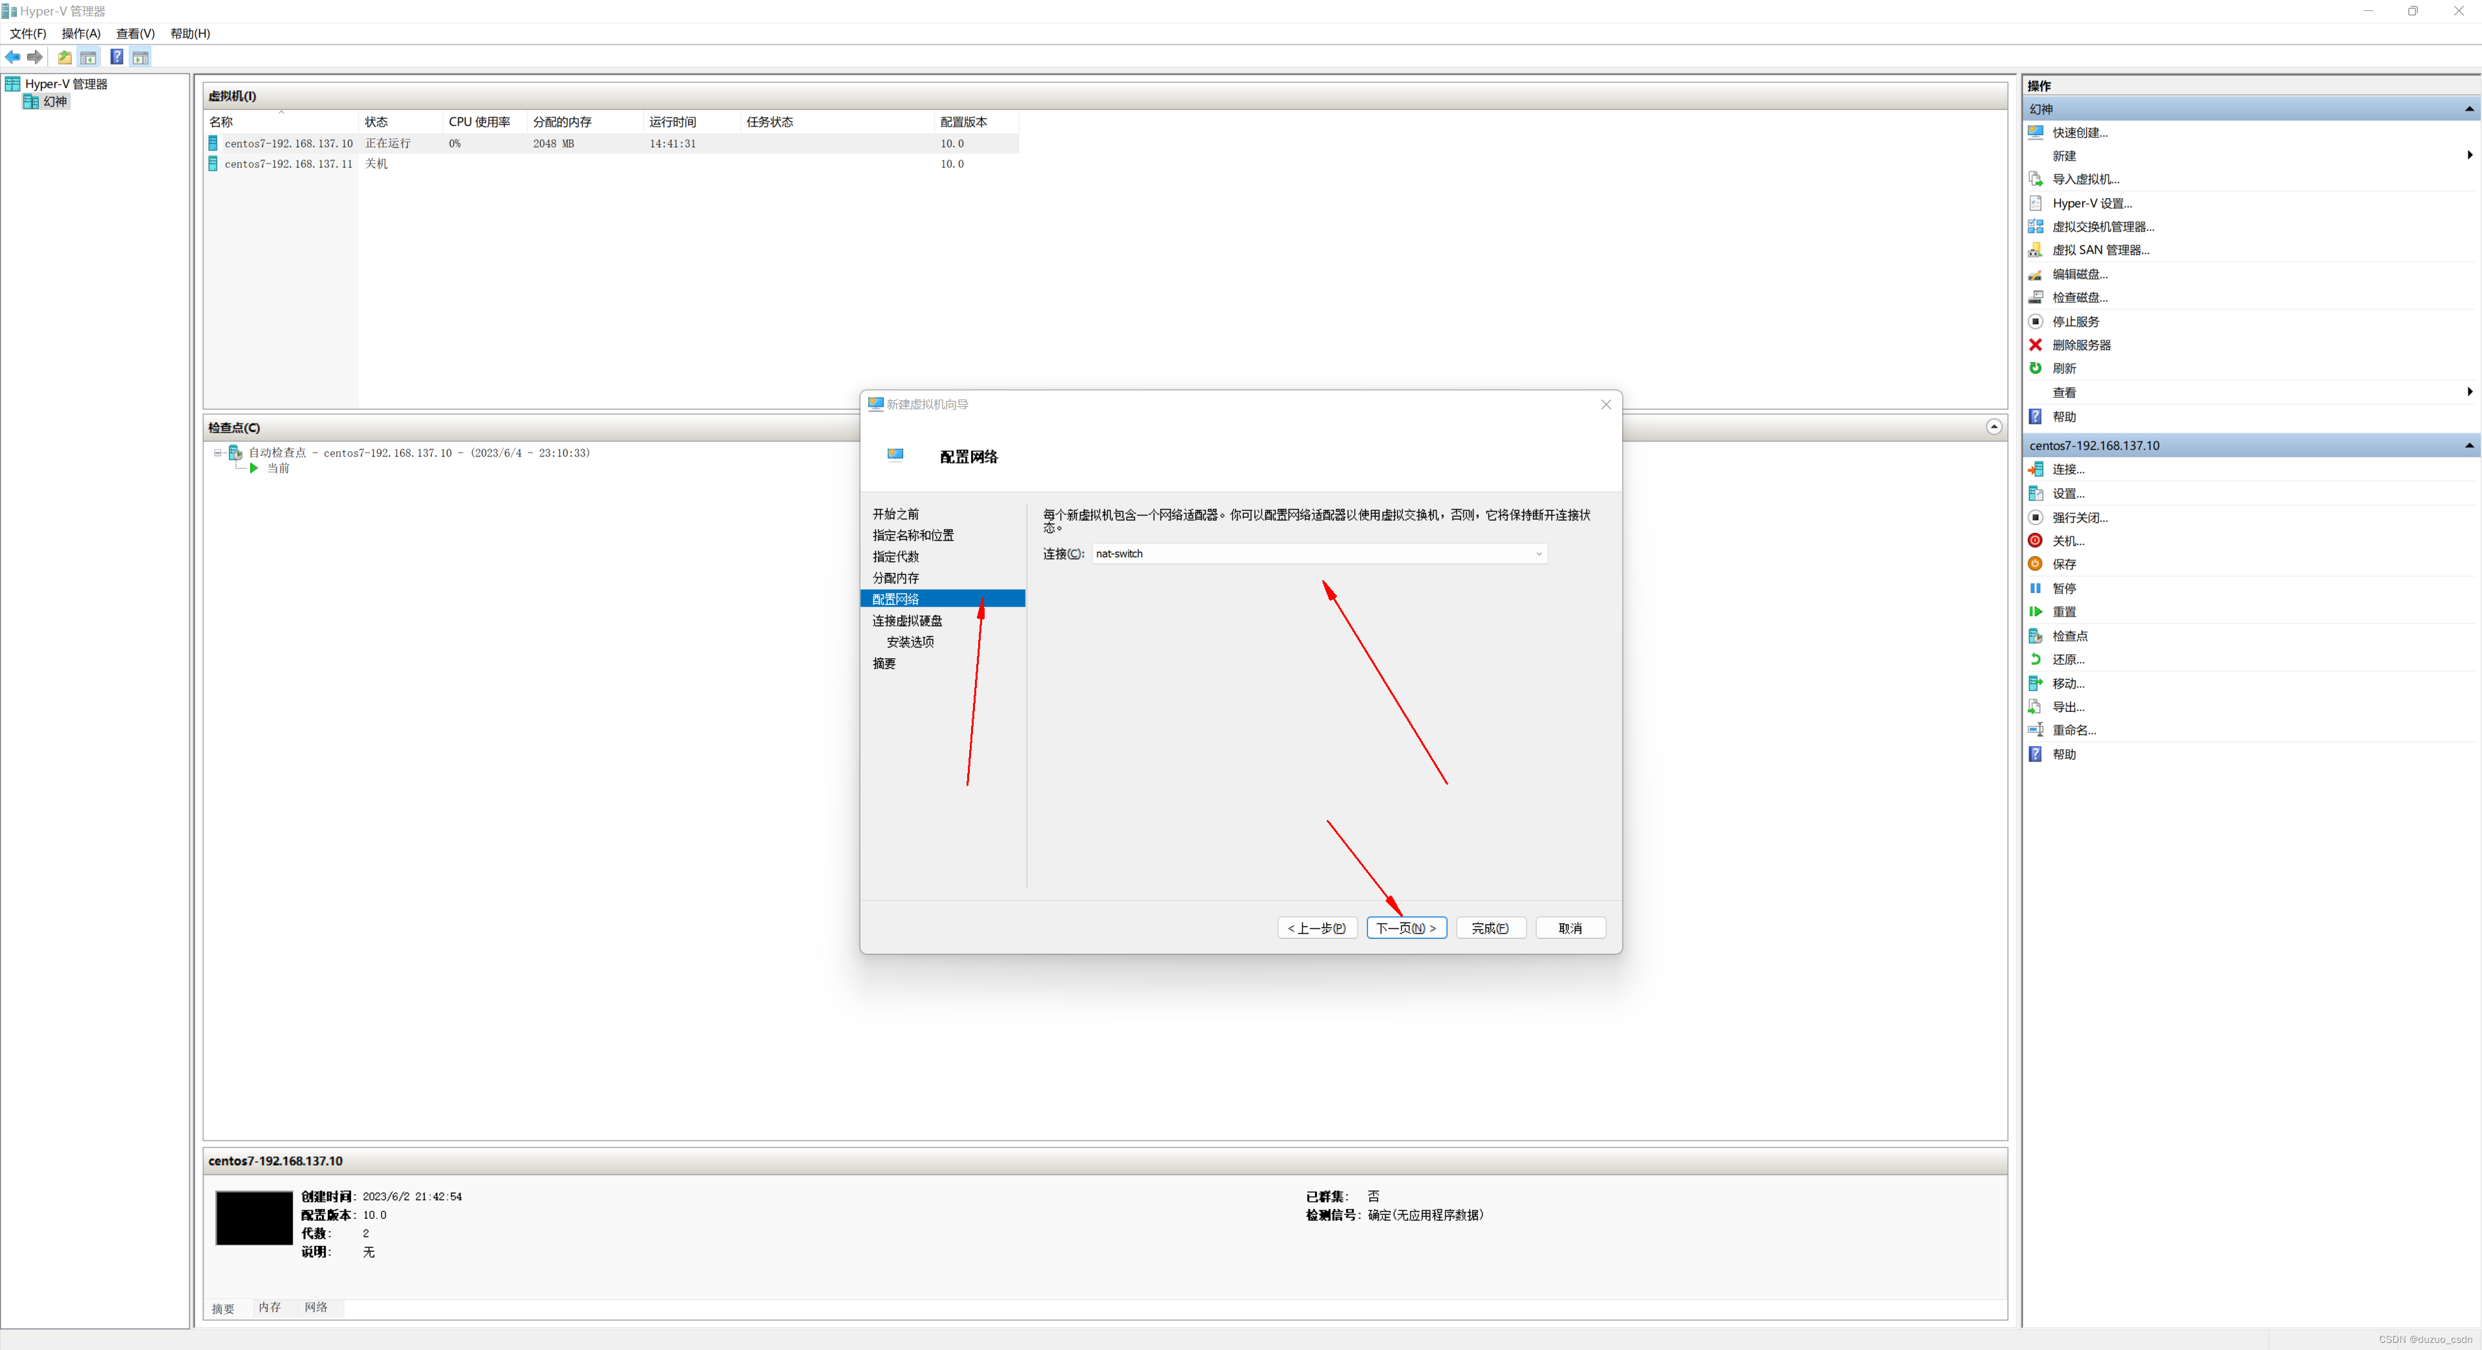The height and width of the screenshot is (1350, 2482).
Task: Expand the 新建 submenu
Action: point(2470,155)
